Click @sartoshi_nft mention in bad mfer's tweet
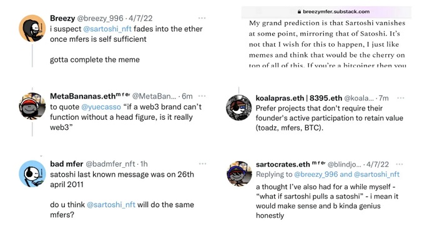437x239 pixels. click(111, 205)
